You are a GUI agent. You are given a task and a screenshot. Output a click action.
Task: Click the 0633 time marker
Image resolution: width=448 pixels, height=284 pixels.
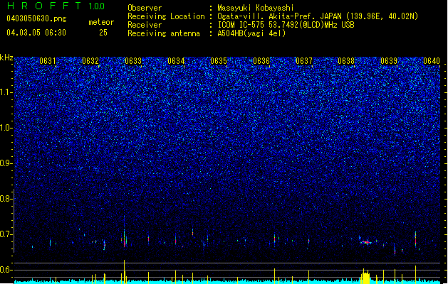[x=133, y=61]
